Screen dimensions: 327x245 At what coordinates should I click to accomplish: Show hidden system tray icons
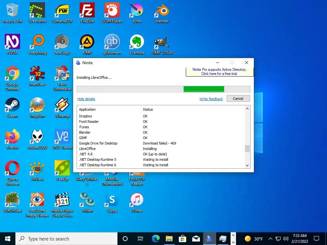[270, 239]
